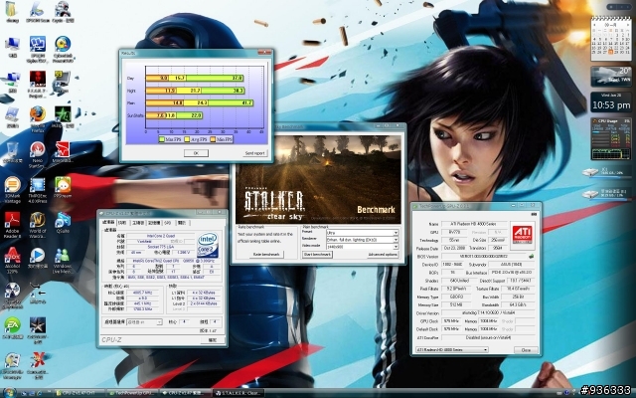Expand the Video mode 1440x900 dropdown
The height and width of the screenshot is (398, 636).
point(362,247)
